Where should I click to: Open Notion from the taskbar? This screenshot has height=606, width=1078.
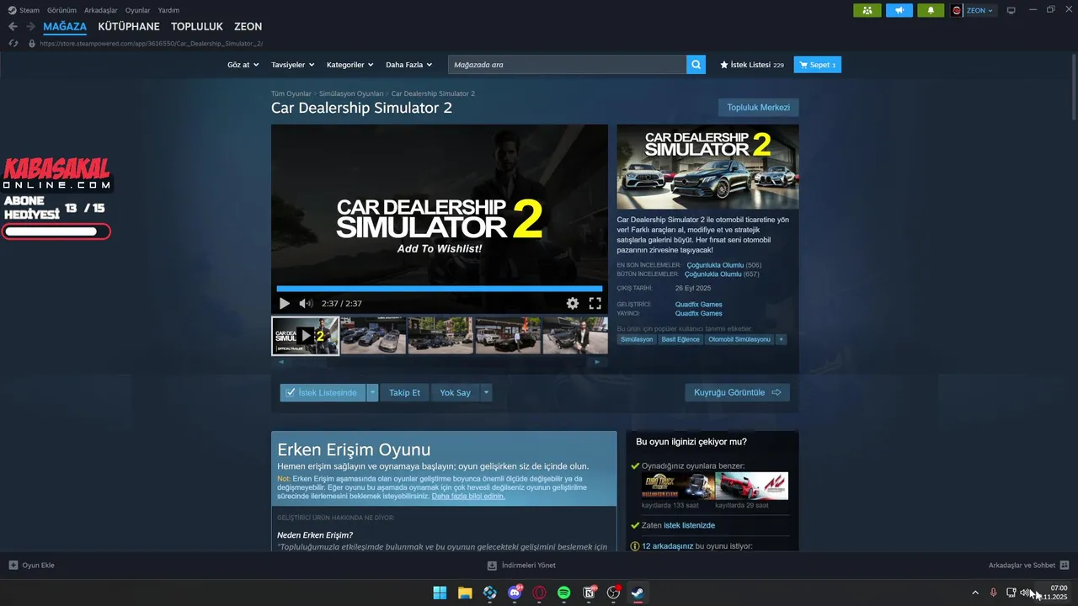click(x=589, y=593)
